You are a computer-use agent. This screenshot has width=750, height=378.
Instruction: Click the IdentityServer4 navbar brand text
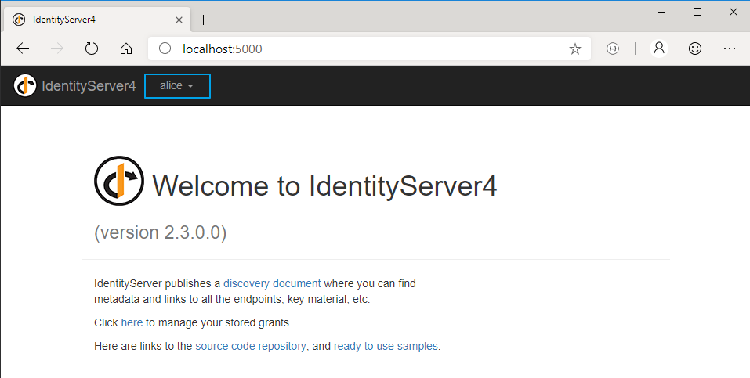pyautogui.click(x=89, y=86)
